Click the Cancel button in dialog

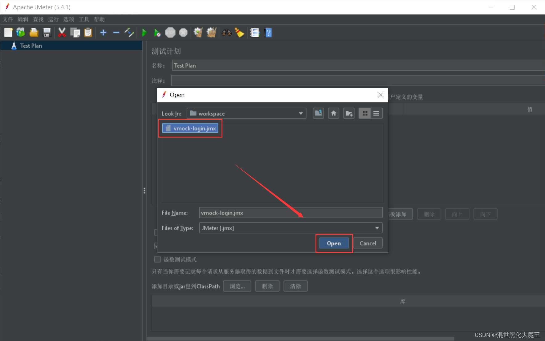pyautogui.click(x=368, y=243)
